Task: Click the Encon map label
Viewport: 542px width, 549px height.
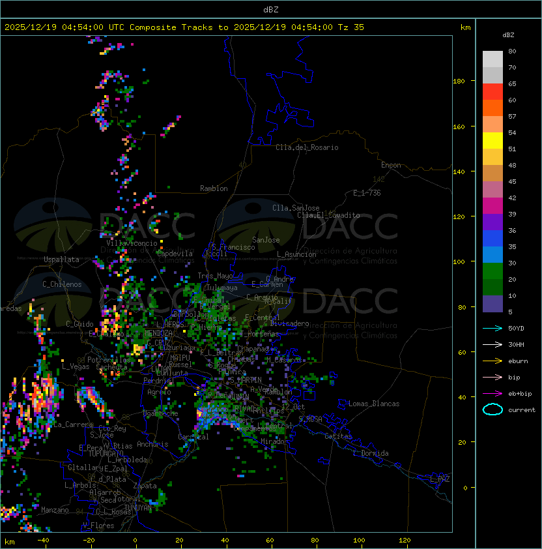Action: [x=391, y=165]
